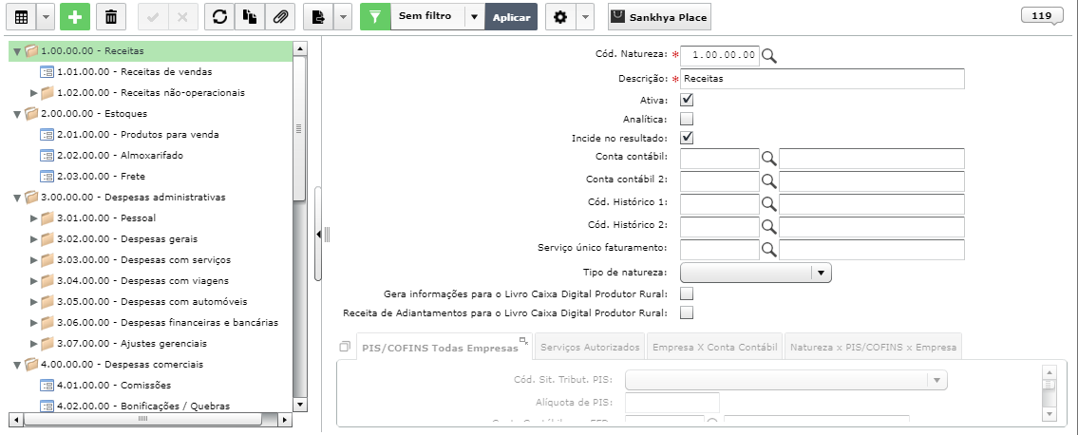Click the duplicate record icon

coord(250,17)
